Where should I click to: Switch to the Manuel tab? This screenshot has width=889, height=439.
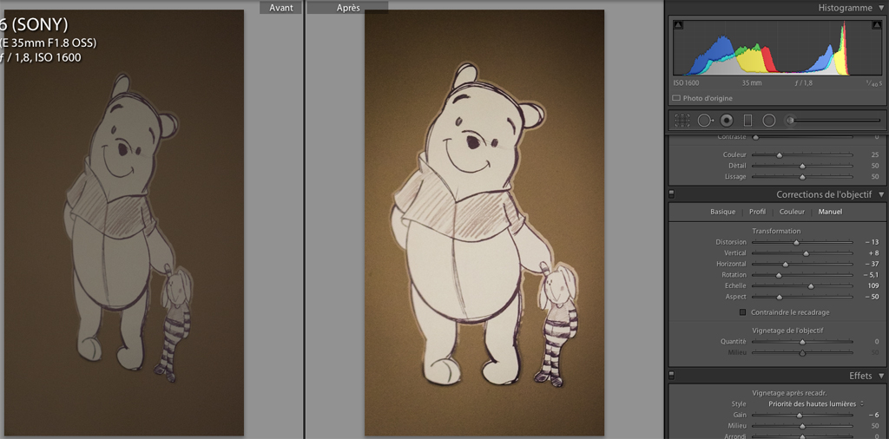pyautogui.click(x=829, y=212)
